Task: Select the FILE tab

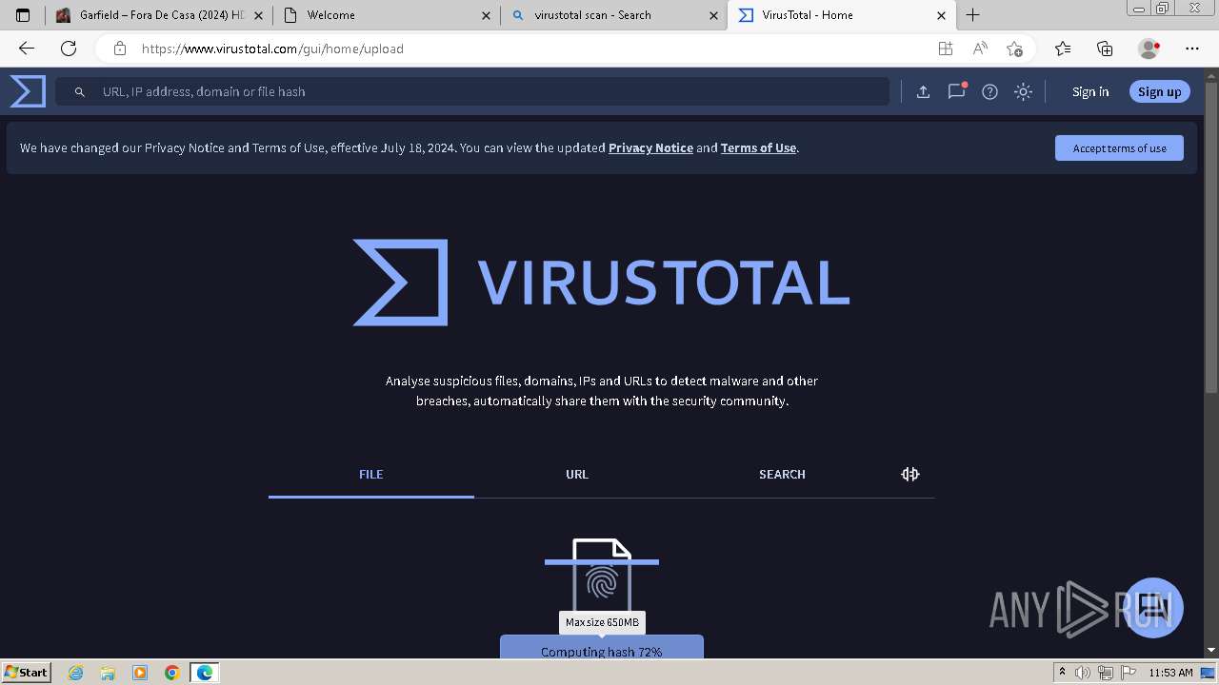Action: pyautogui.click(x=371, y=474)
